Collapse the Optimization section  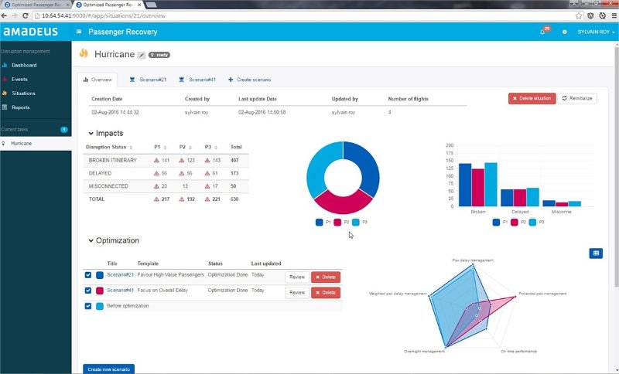coord(91,241)
